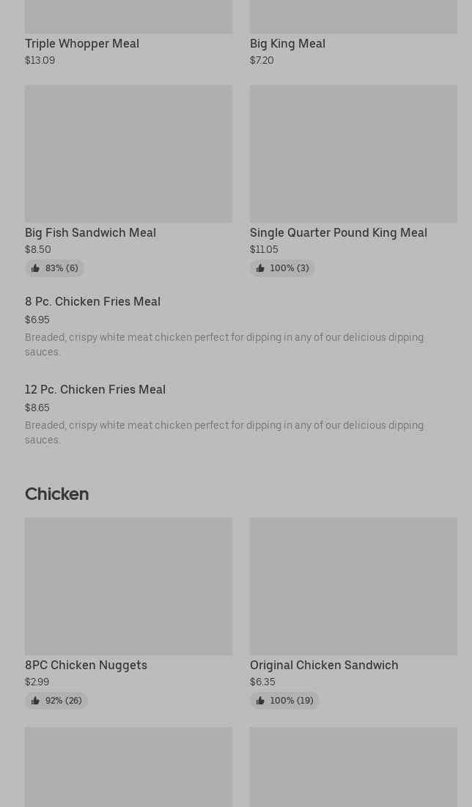
Task: Open the Big Fish Sandwich Meal image
Action: point(128,154)
